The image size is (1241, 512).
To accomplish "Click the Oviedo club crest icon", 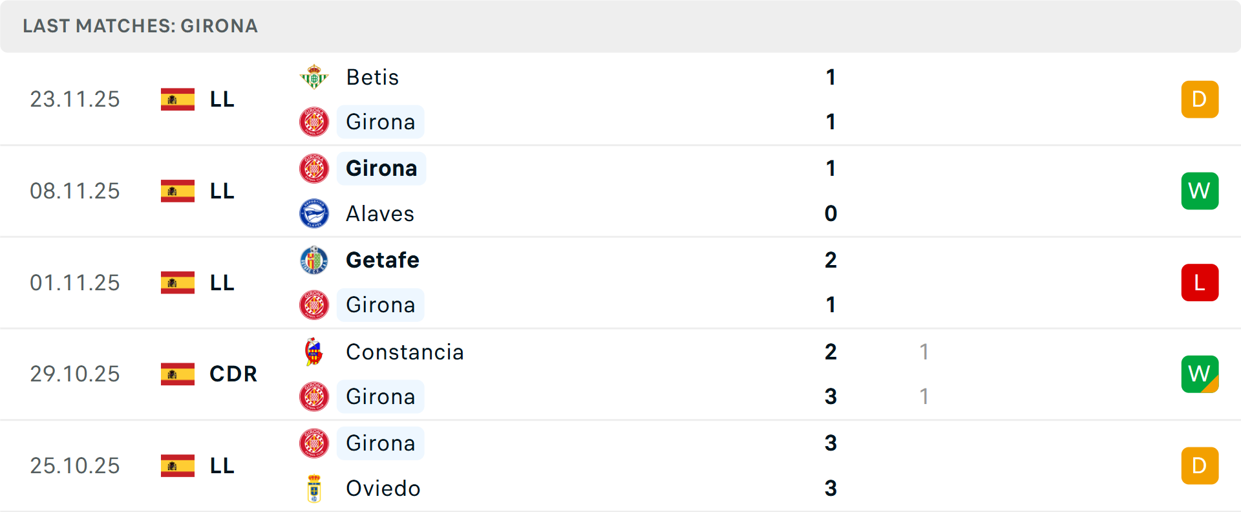I will click(x=314, y=488).
